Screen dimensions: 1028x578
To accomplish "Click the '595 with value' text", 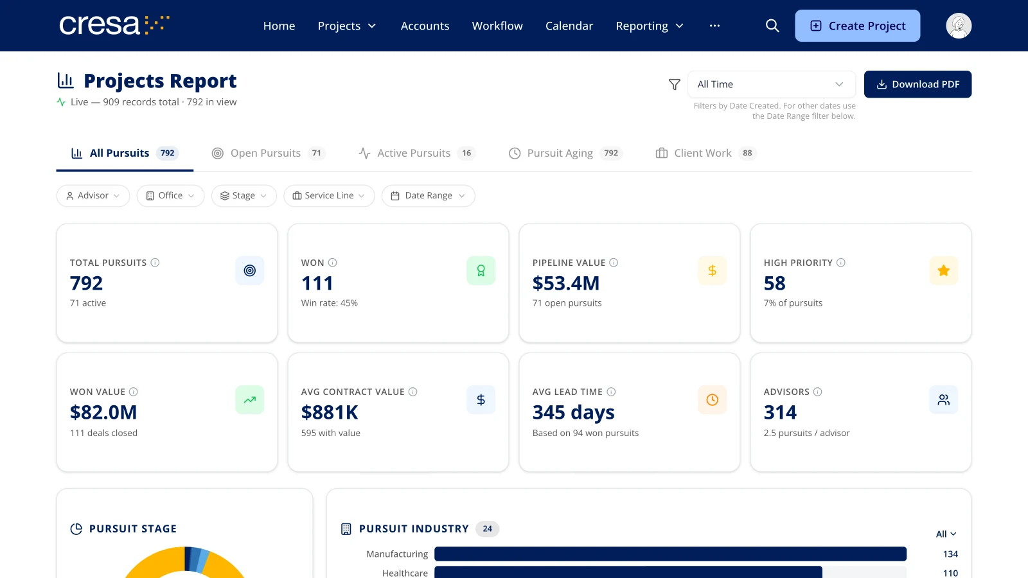I will click(331, 433).
